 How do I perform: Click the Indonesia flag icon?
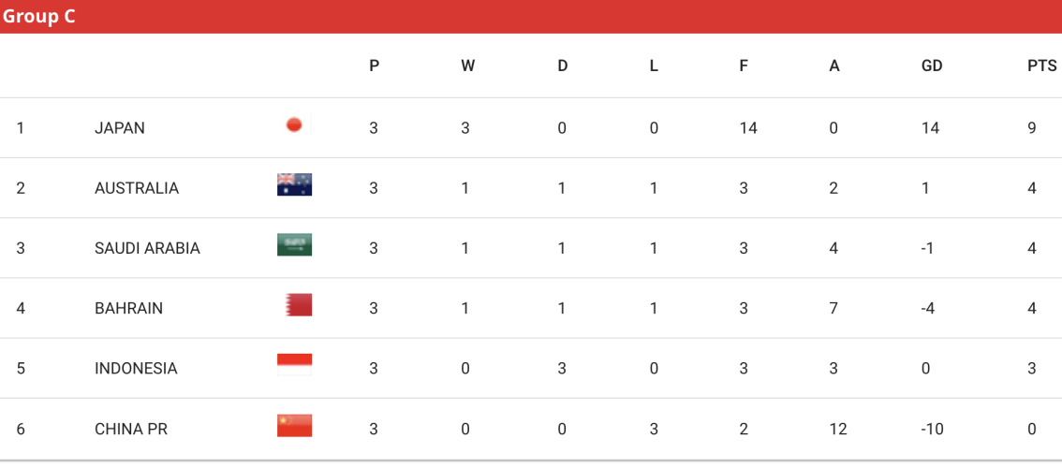[295, 365]
